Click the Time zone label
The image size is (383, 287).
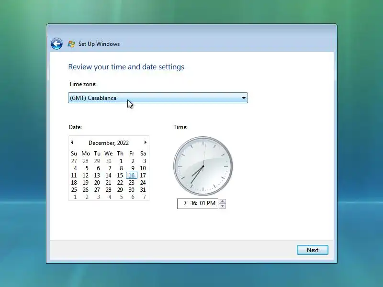pyautogui.click(x=83, y=84)
